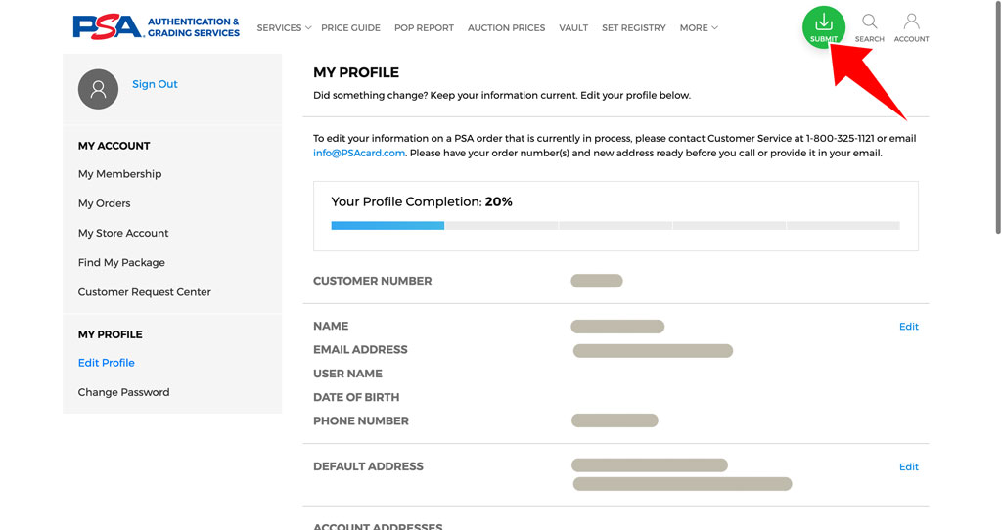Click the gray profile avatar icon
The height and width of the screenshot is (530, 1002).
(98, 89)
